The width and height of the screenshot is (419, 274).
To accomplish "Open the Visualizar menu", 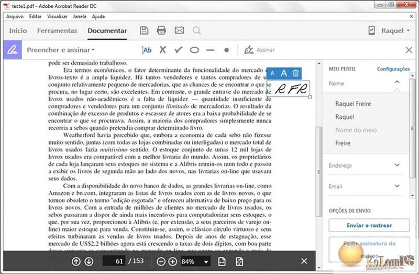I will pyautogui.click(x=57, y=16).
